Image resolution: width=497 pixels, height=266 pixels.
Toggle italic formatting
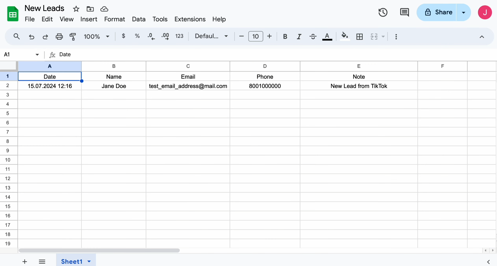coord(299,37)
